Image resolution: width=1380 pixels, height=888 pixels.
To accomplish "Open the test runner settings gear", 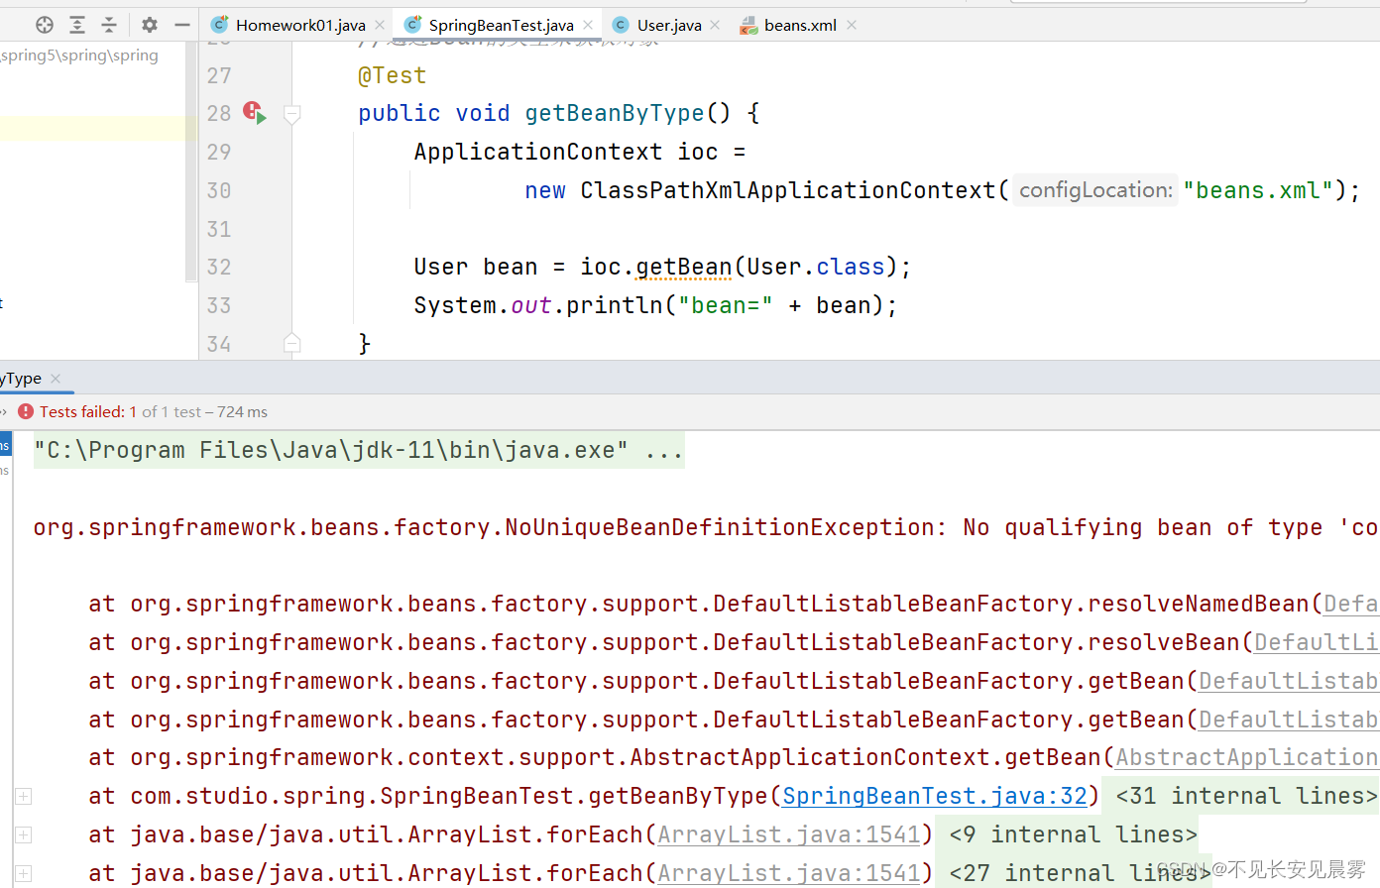I will 149,25.
